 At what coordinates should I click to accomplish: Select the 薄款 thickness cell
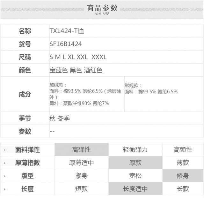coord(183,163)
